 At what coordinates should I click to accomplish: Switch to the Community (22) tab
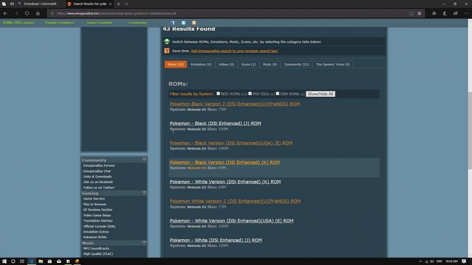(x=296, y=65)
